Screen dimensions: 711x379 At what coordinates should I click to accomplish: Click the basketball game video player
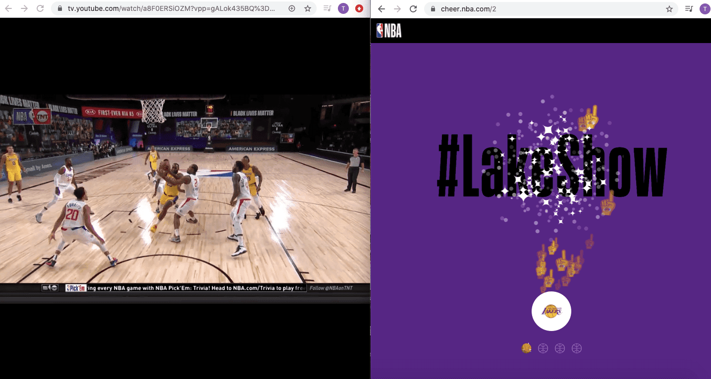coord(185,193)
